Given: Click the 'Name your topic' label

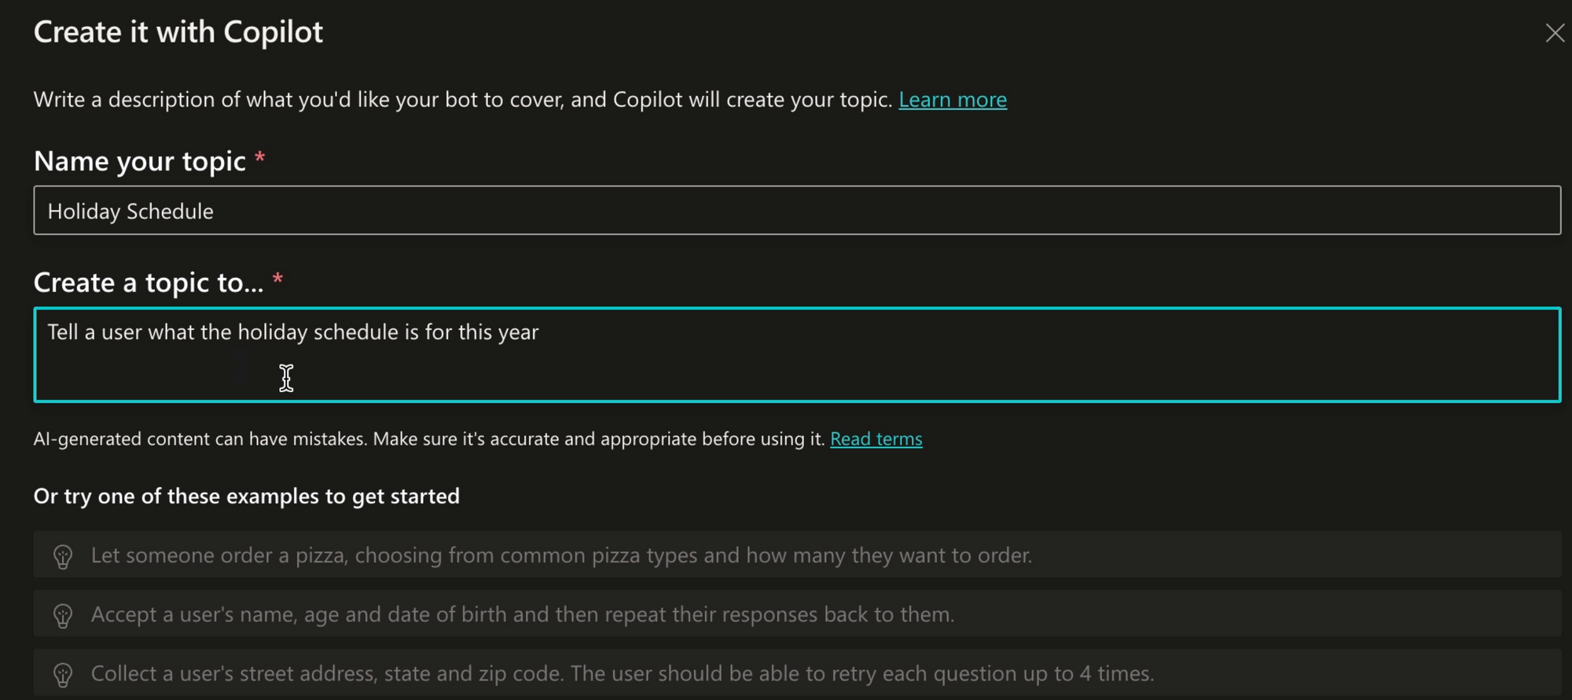Looking at the screenshot, I should pos(140,161).
